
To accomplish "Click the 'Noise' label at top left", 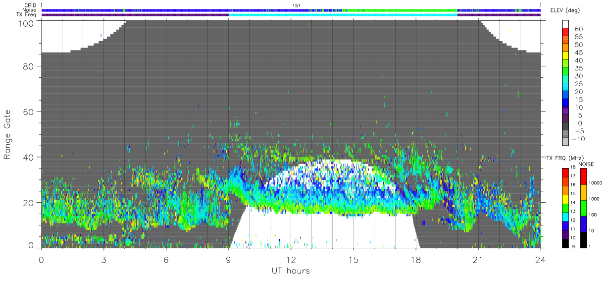I will tap(29, 10).
